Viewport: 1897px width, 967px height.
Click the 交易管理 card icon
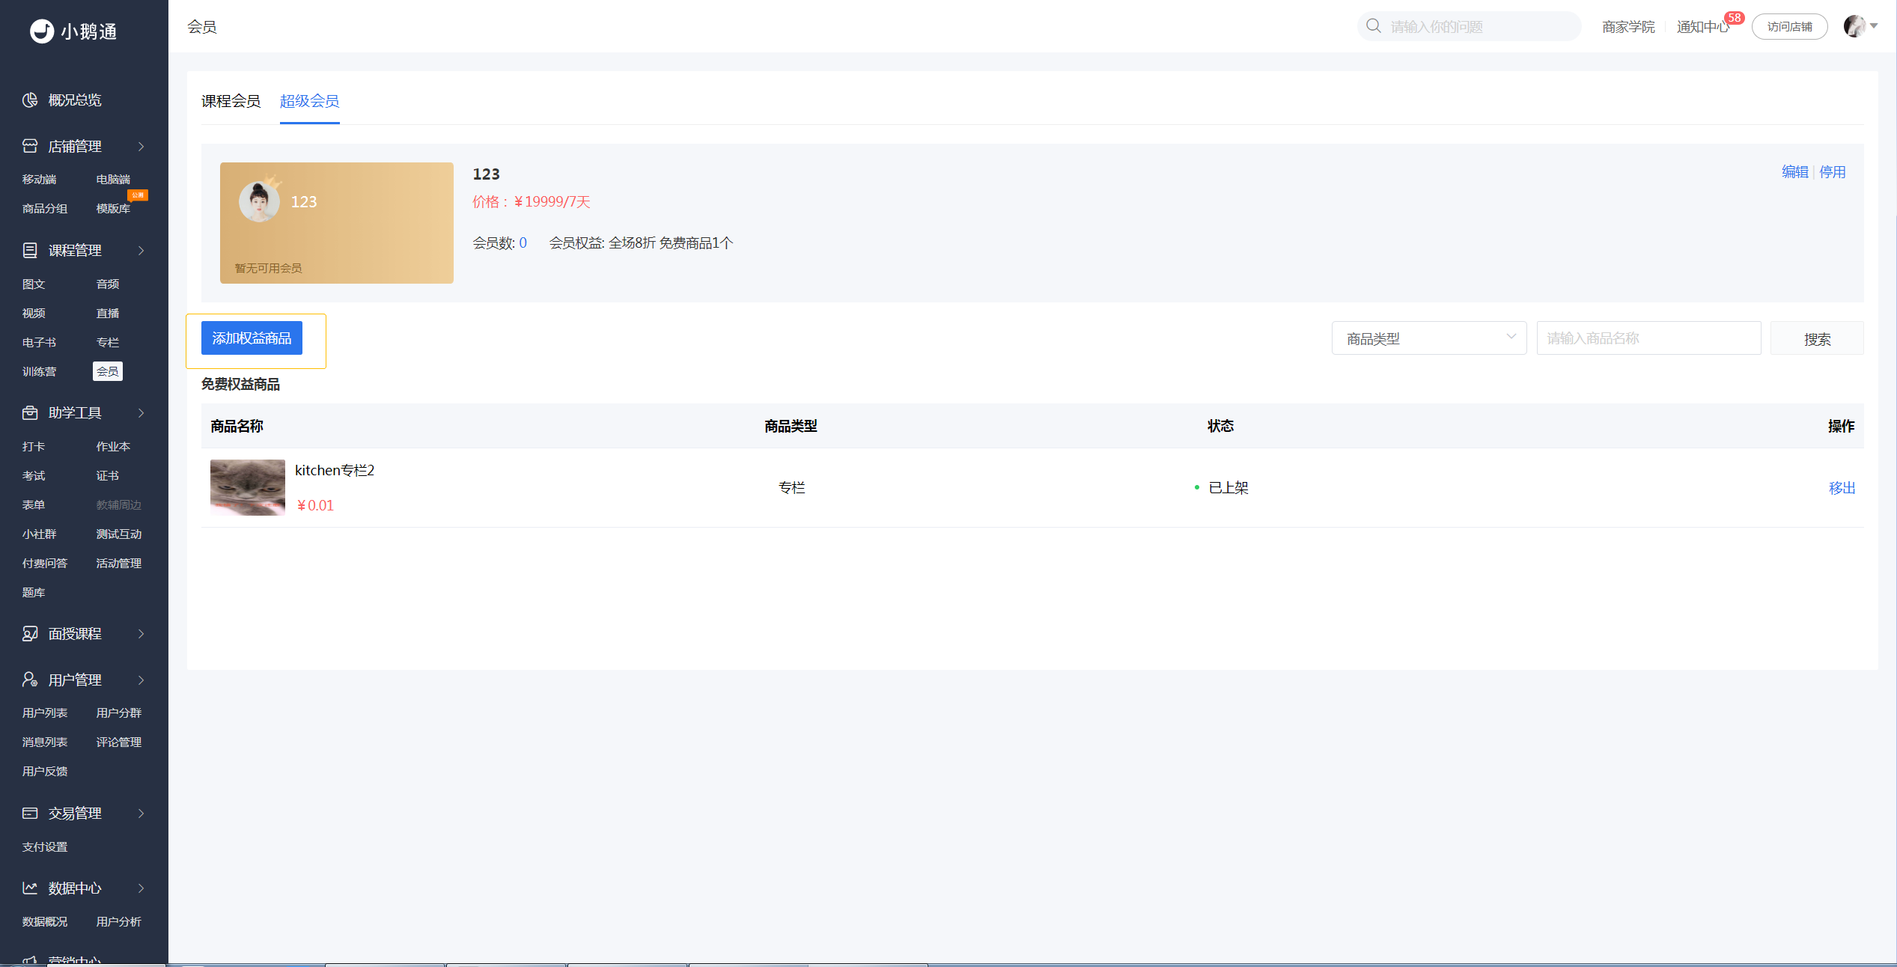(x=30, y=813)
